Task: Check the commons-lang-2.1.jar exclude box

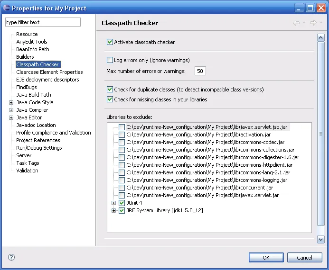Action: [122, 172]
